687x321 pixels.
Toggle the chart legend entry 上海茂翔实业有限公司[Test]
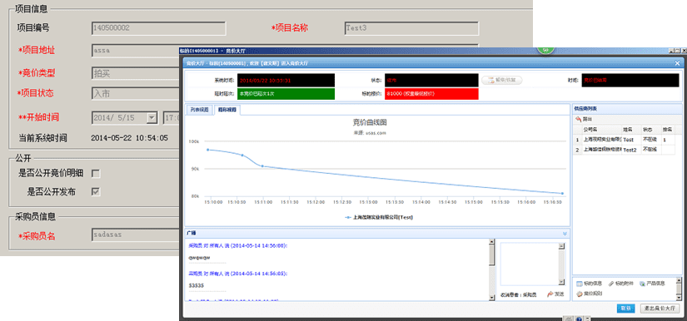(379, 217)
